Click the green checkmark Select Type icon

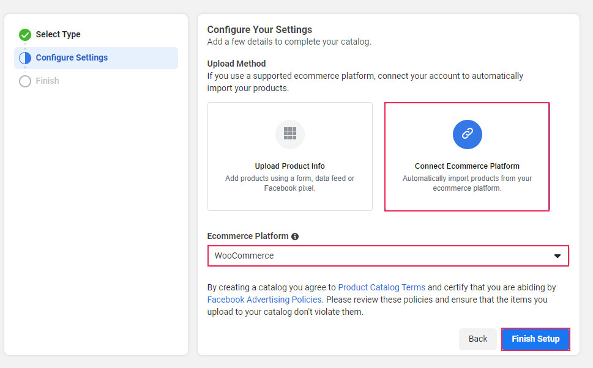25,35
